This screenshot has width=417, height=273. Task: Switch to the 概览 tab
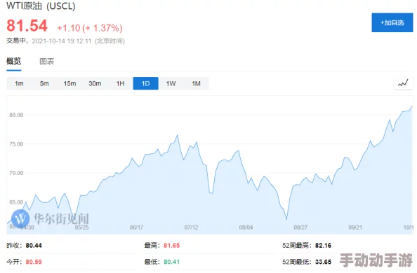14,62
